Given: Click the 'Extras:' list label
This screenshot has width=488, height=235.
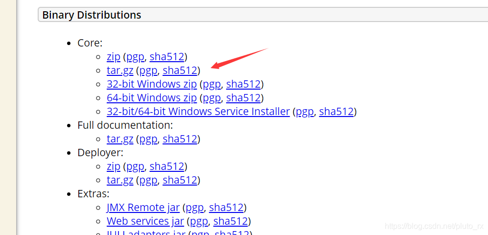Looking at the screenshot, I should pos(93,194).
